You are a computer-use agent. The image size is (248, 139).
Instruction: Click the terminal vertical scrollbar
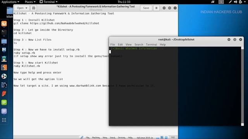click(x=242, y=86)
